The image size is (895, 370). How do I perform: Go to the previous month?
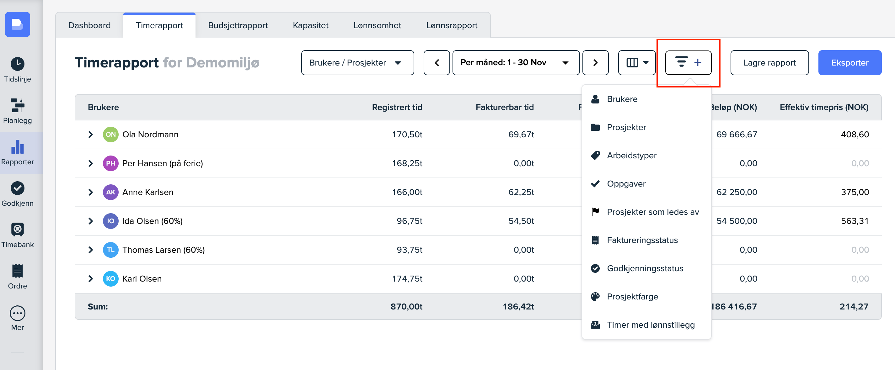coord(437,62)
